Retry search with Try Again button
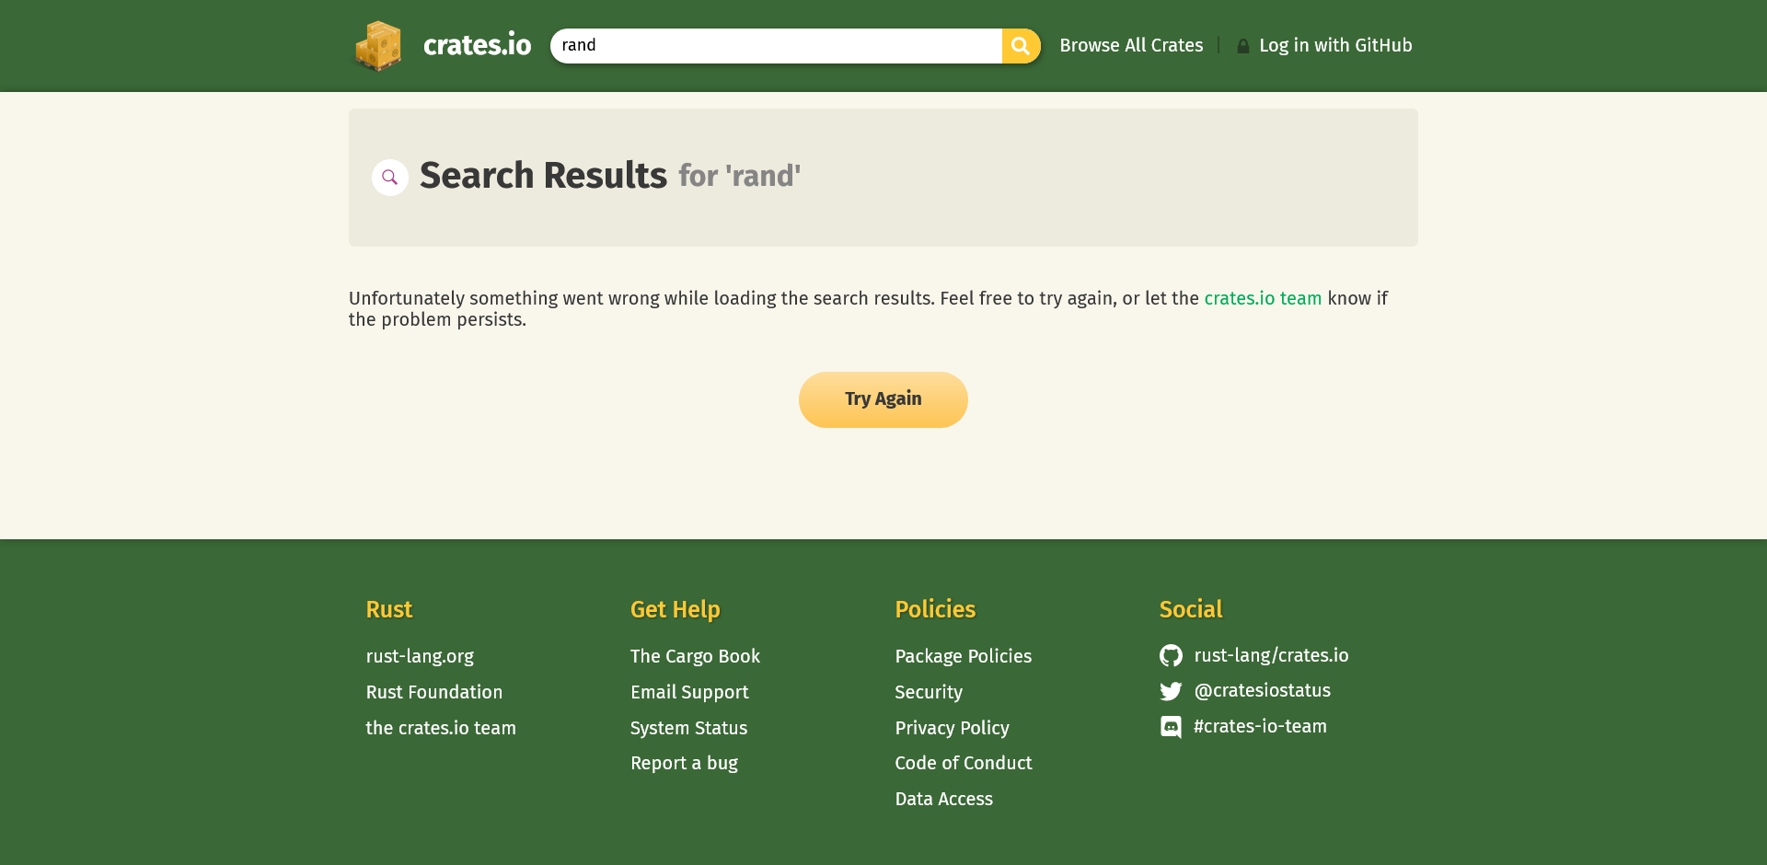 tap(883, 399)
